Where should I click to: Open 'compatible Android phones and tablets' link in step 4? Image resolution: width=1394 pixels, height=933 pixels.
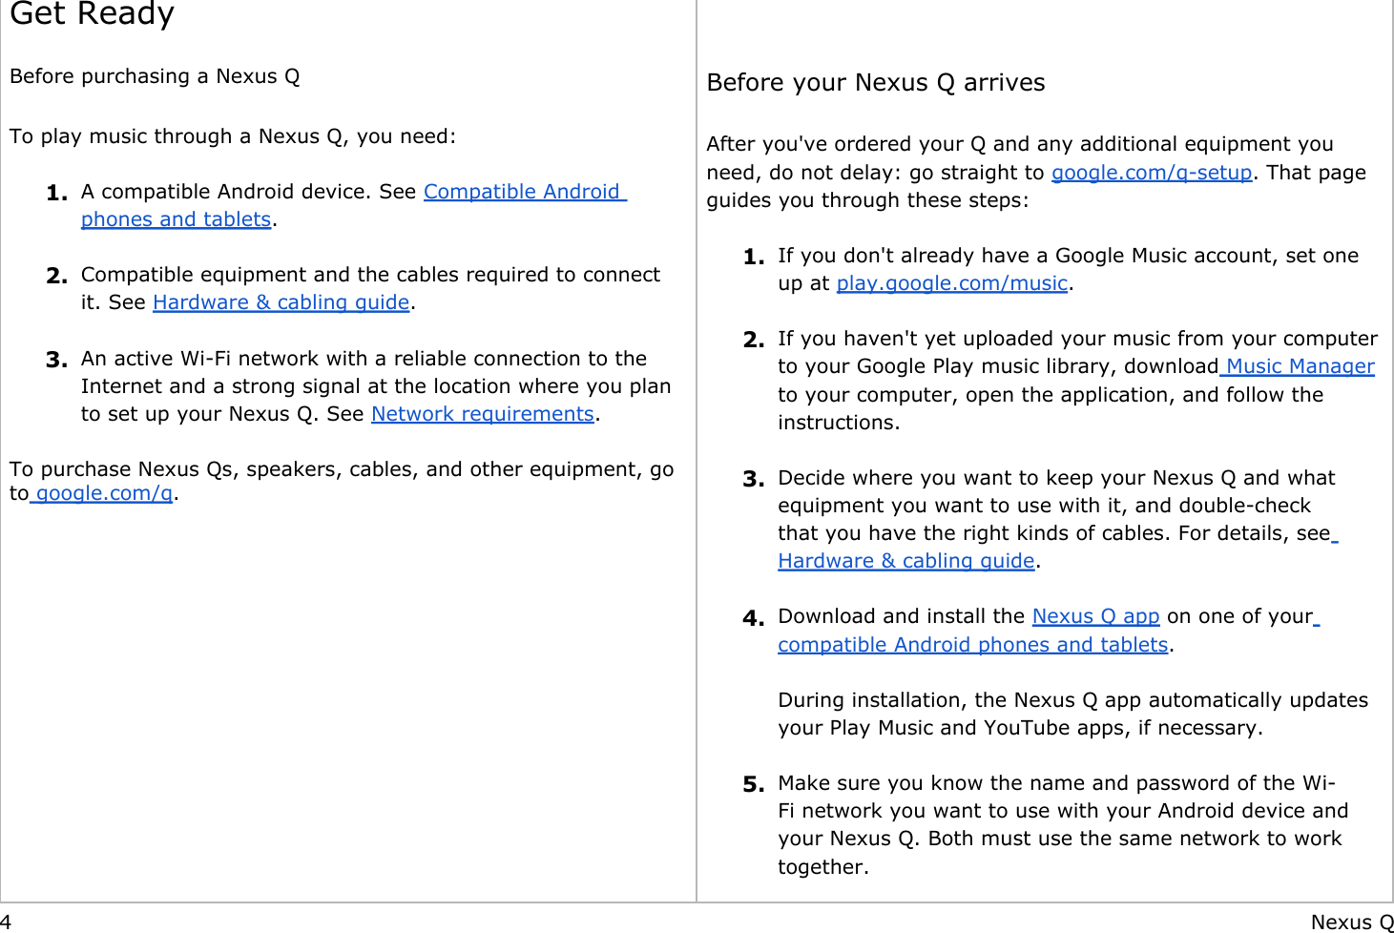click(x=973, y=645)
